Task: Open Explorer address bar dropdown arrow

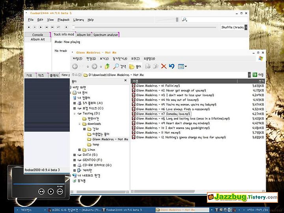Action: [x=249, y=75]
